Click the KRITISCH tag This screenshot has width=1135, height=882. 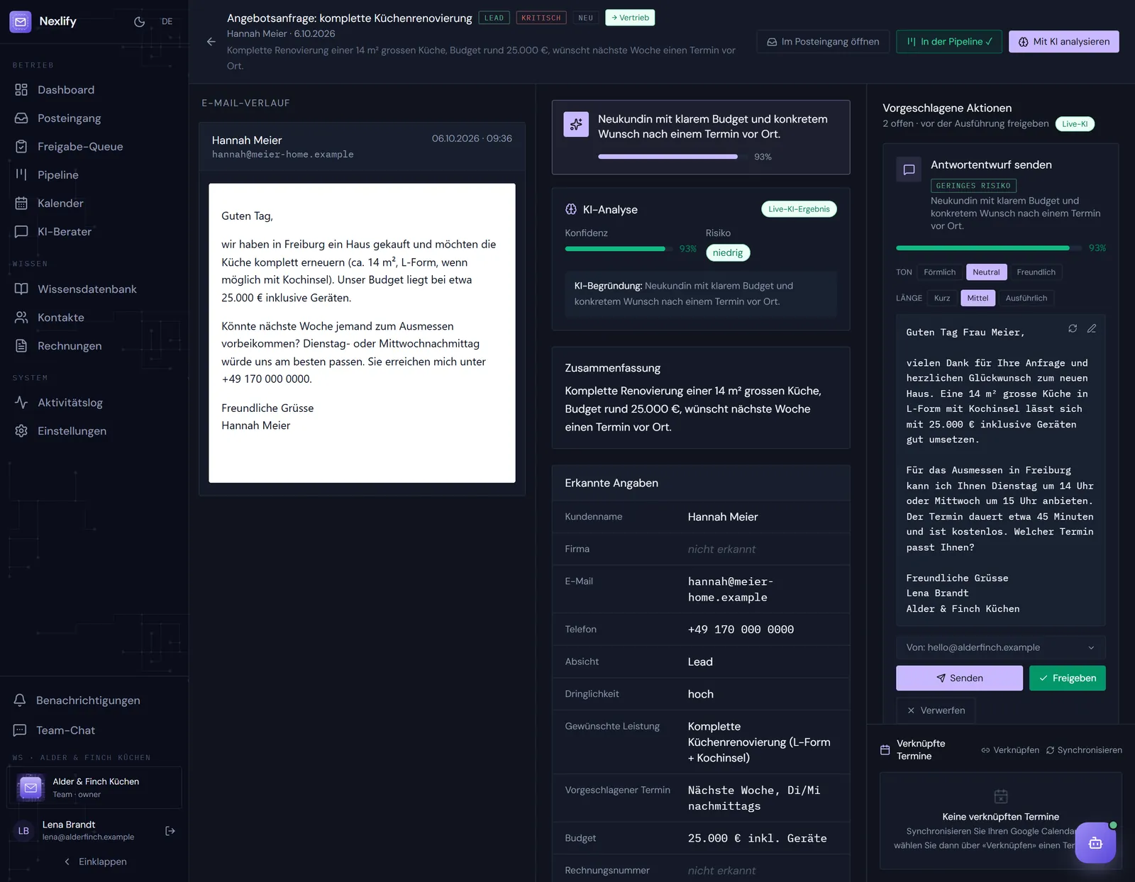click(x=541, y=18)
